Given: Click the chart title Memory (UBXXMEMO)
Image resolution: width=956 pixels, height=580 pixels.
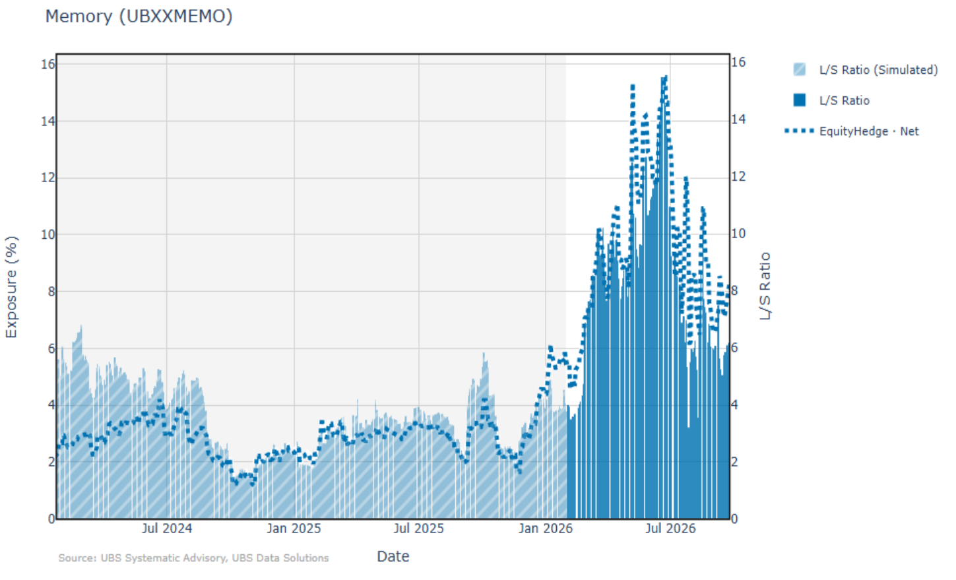Looking at the screenshot, I should pos(139,16).
